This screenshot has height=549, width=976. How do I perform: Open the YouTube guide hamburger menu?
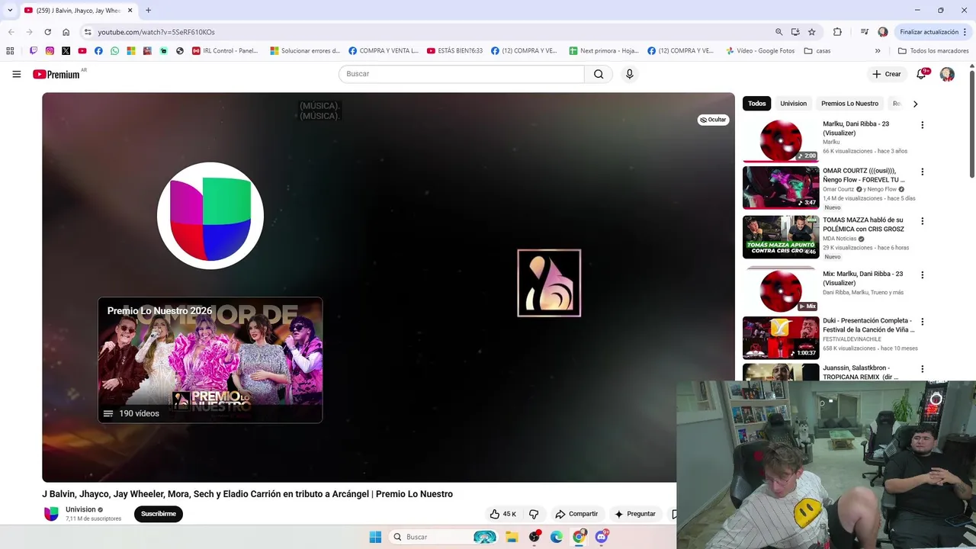click(16, 74)
